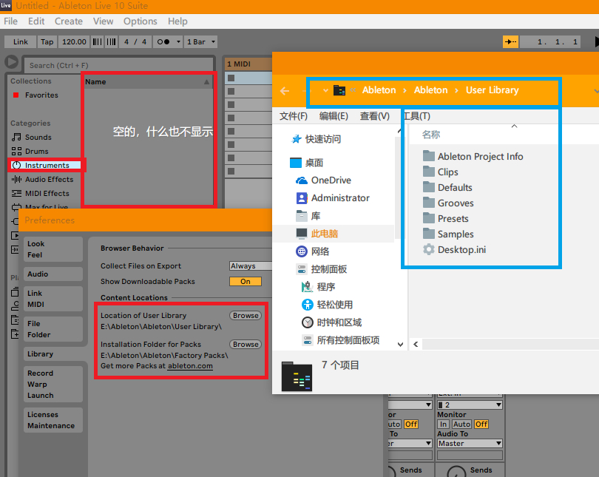Open the 1 Bar quantization dropdown
Screen dimensions: 599x477
pyautogui.click(x=200, y=41)
